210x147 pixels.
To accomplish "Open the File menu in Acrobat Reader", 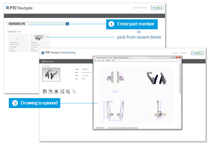I will pos(95,61).
